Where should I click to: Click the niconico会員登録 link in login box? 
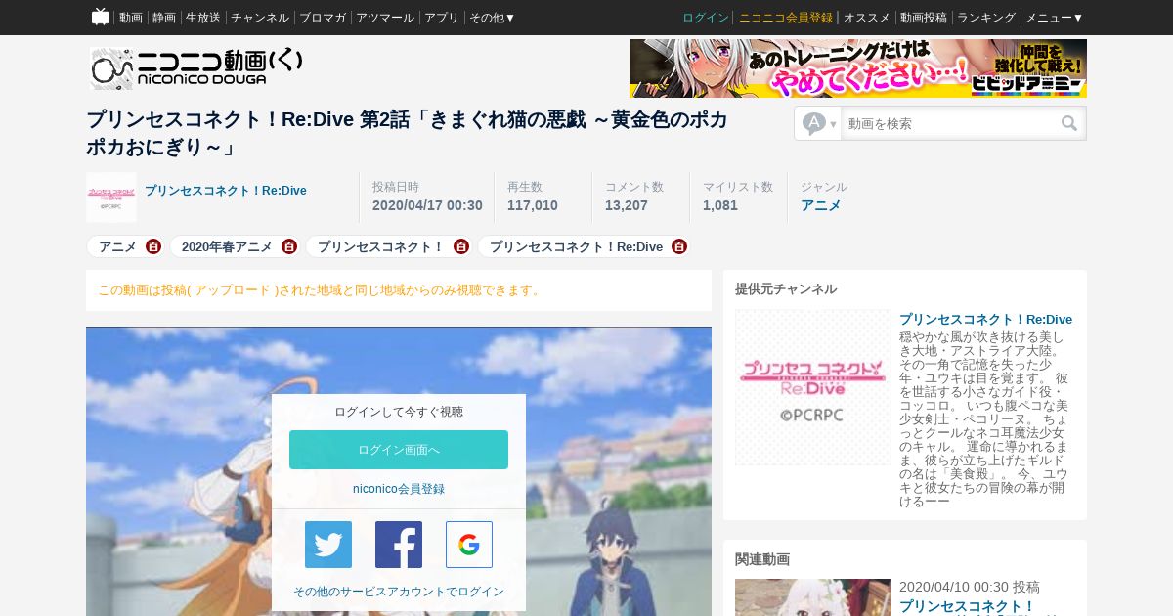(x=399, y=489)
